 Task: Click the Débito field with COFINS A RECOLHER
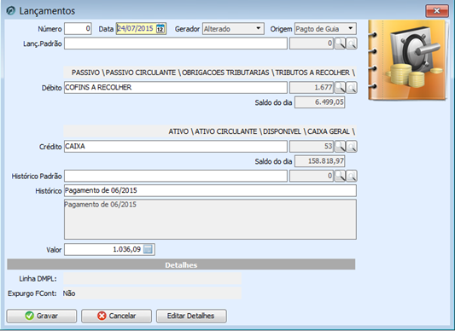click(176, 87)
